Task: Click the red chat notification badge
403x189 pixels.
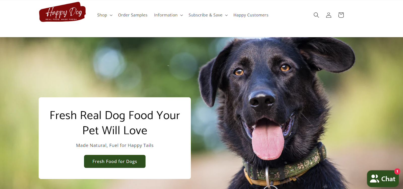Action: pyautogui.click(x=397, y=171)
